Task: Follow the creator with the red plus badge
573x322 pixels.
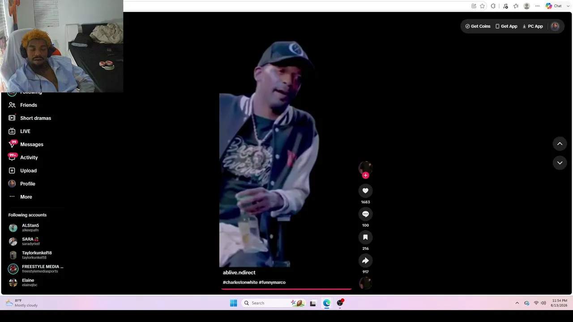Action: click(365, 175)
